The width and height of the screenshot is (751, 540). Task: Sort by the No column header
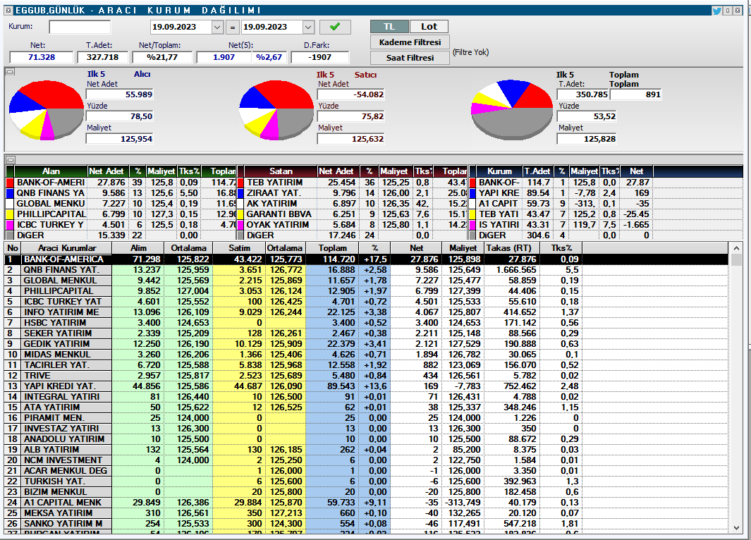(13, 248)
